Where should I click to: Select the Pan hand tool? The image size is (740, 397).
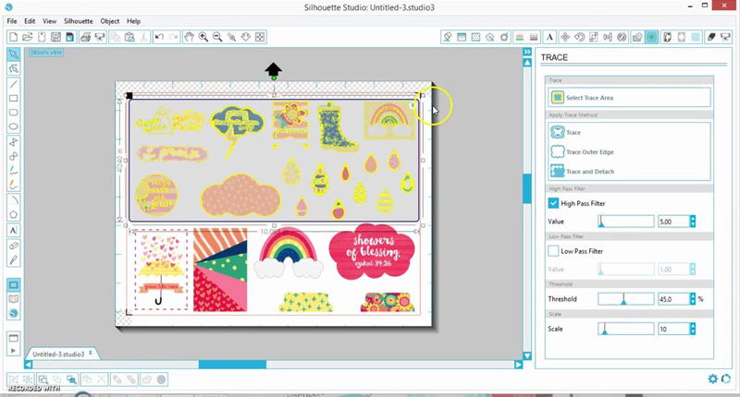[189, 37]
